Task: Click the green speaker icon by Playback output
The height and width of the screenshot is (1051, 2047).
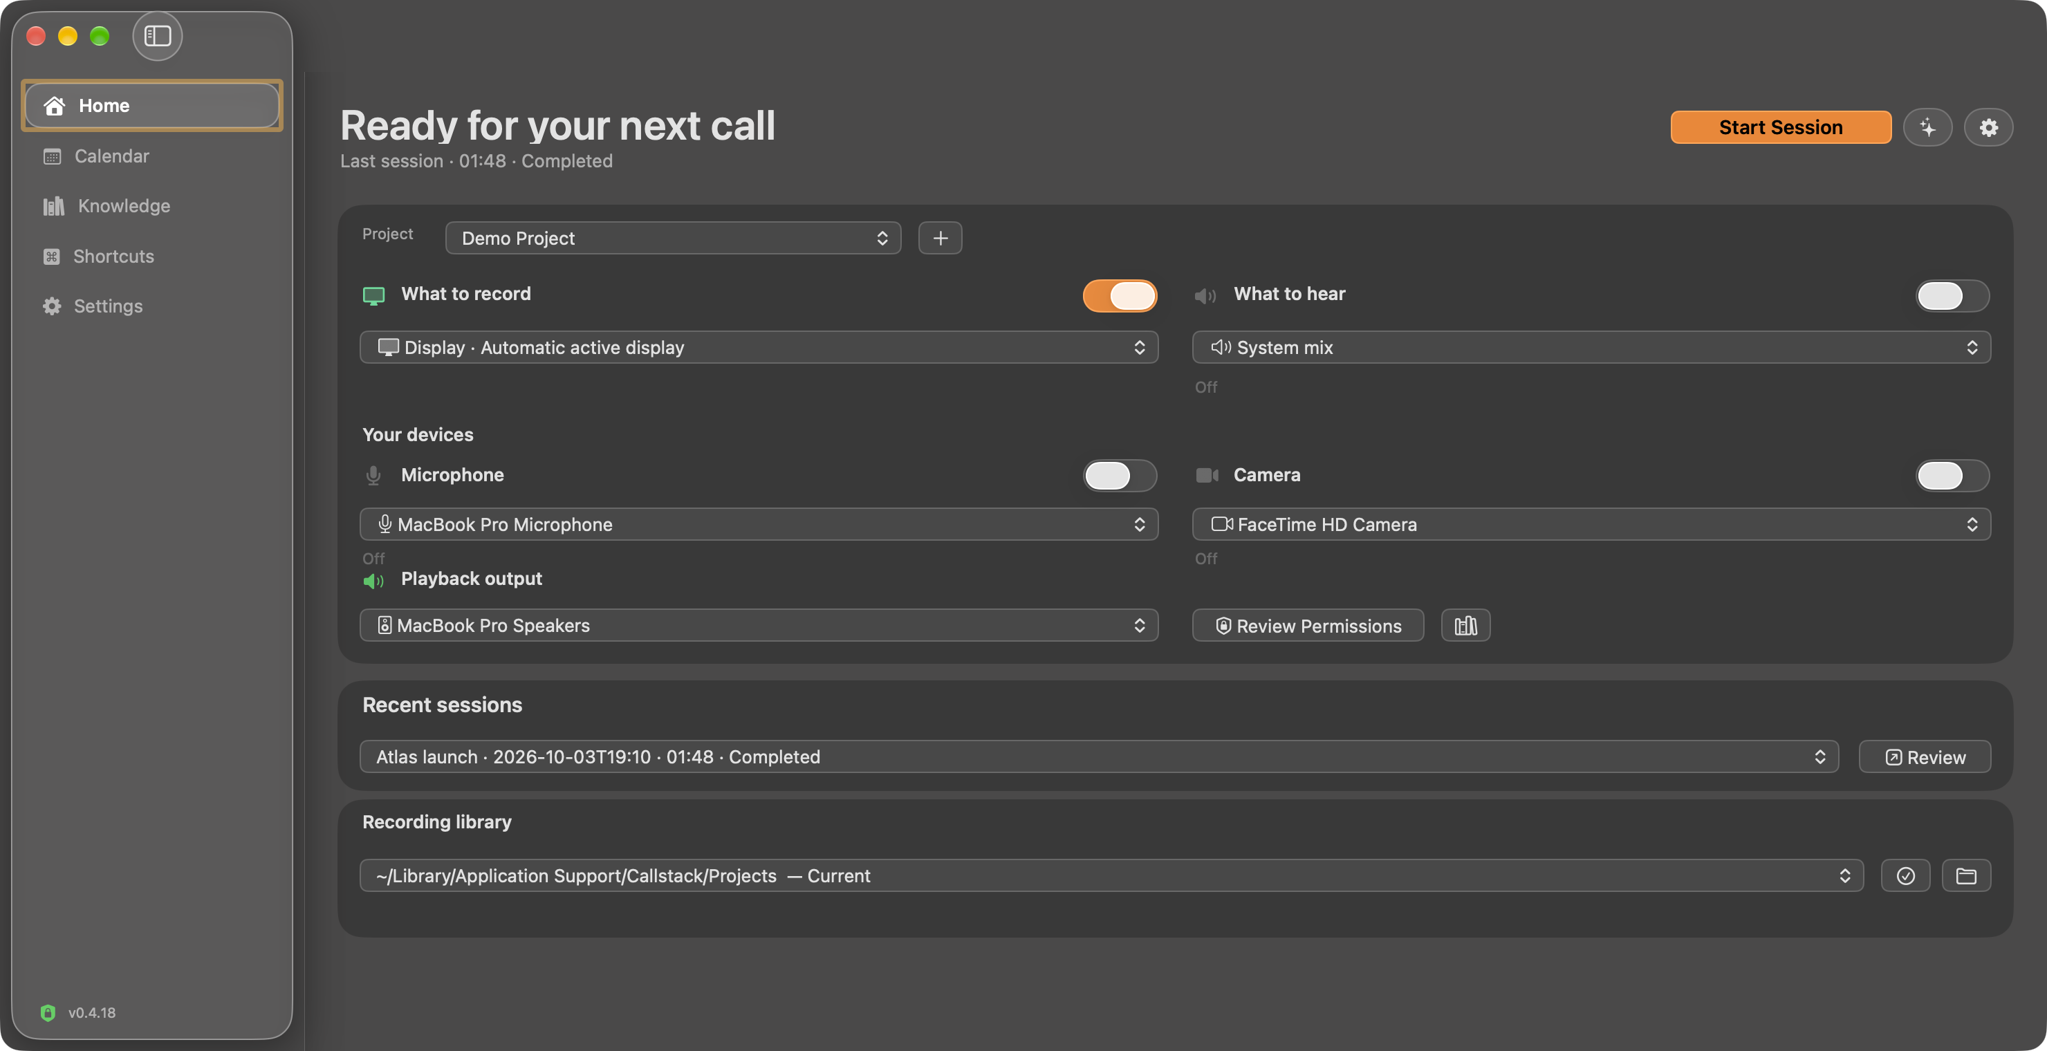Action: pyautogui.click(x=373, y=581)
